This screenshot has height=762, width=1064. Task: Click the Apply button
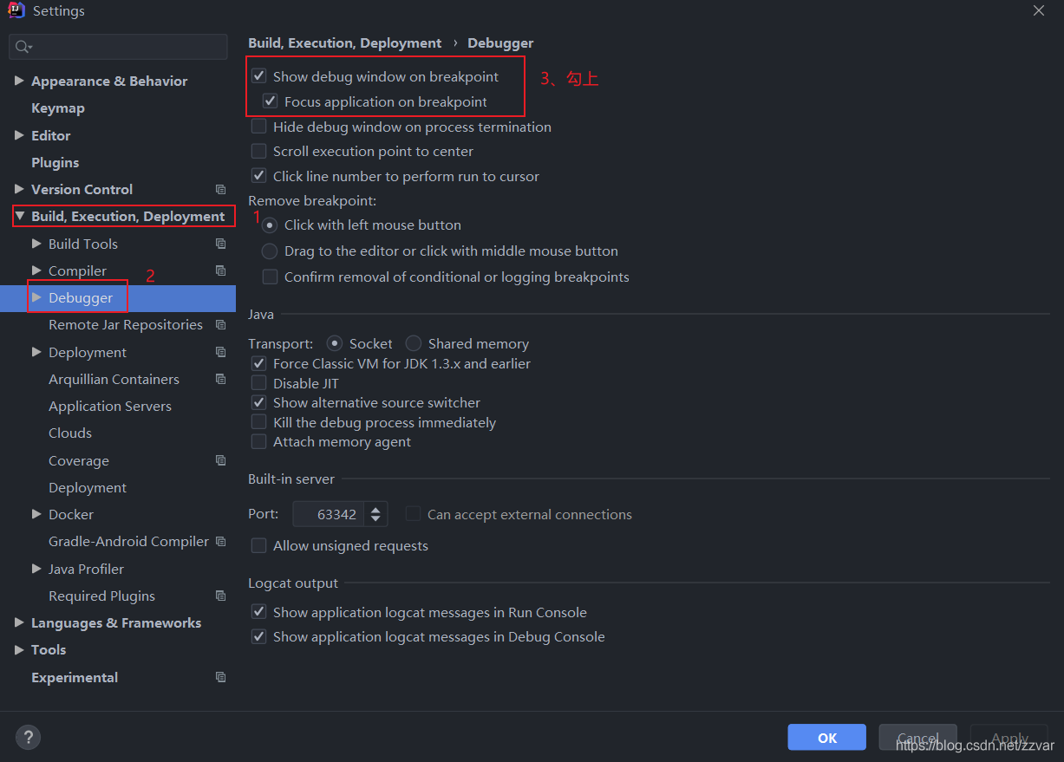pyautogui.click(x=1009, y=738)
